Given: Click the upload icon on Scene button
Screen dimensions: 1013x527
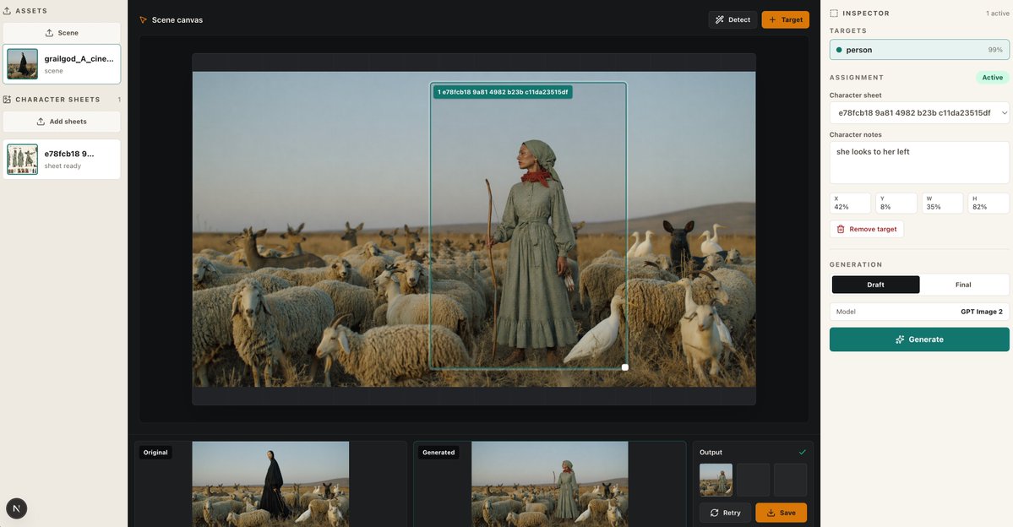Looking at the screenshot, I should [x=49, y=33].
